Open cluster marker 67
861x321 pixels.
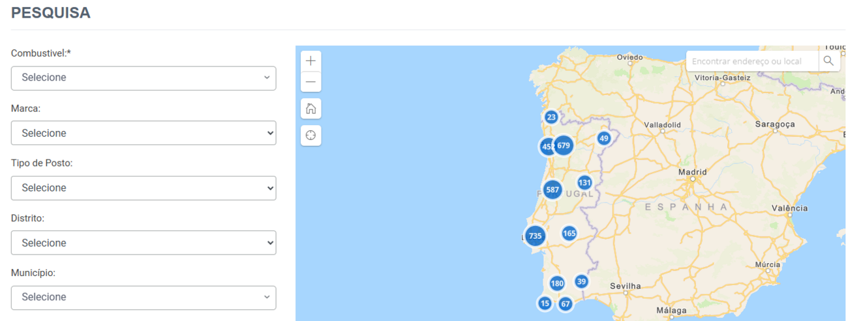click(565, 303)
